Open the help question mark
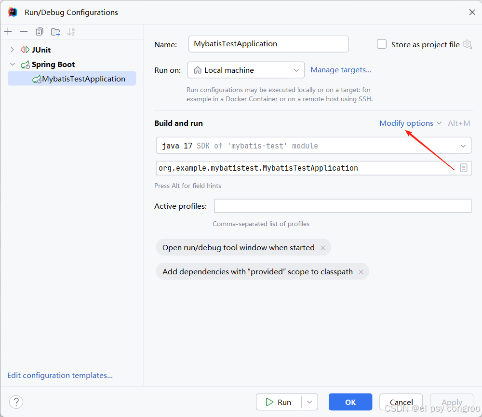Image resolution: width=482 pixels, height=417 pixels. pos(16,402)
